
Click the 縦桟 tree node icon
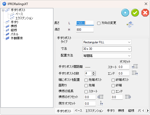(x=7, y=30)
